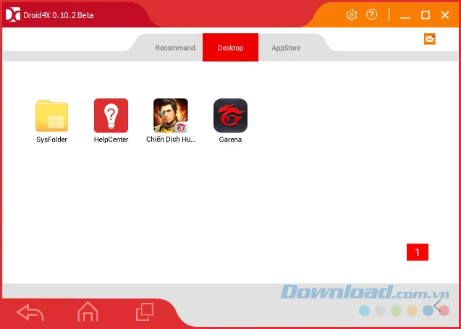Minimize the Droid4X window
Image resolution: width=461 pixels, height=329 pixels.
[405, 15]
